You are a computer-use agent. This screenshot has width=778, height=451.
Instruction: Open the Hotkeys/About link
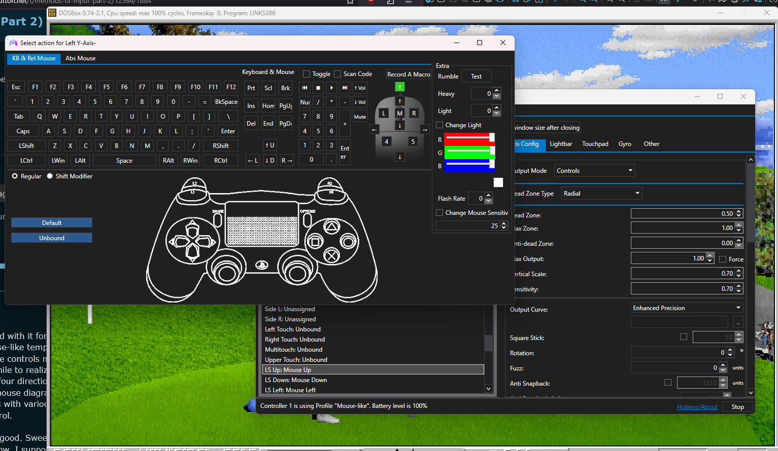pyautogui.click(x=697, y=407)
